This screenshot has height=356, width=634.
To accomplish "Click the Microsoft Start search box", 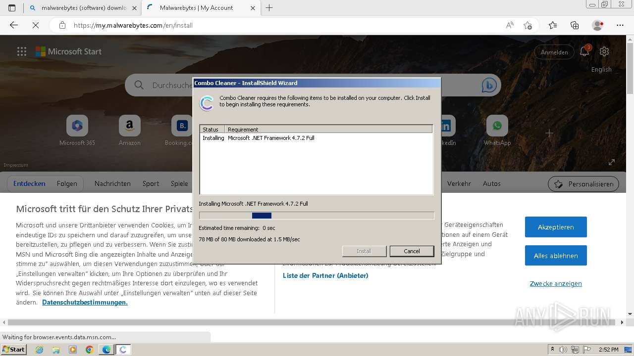I will coord(312,85).
